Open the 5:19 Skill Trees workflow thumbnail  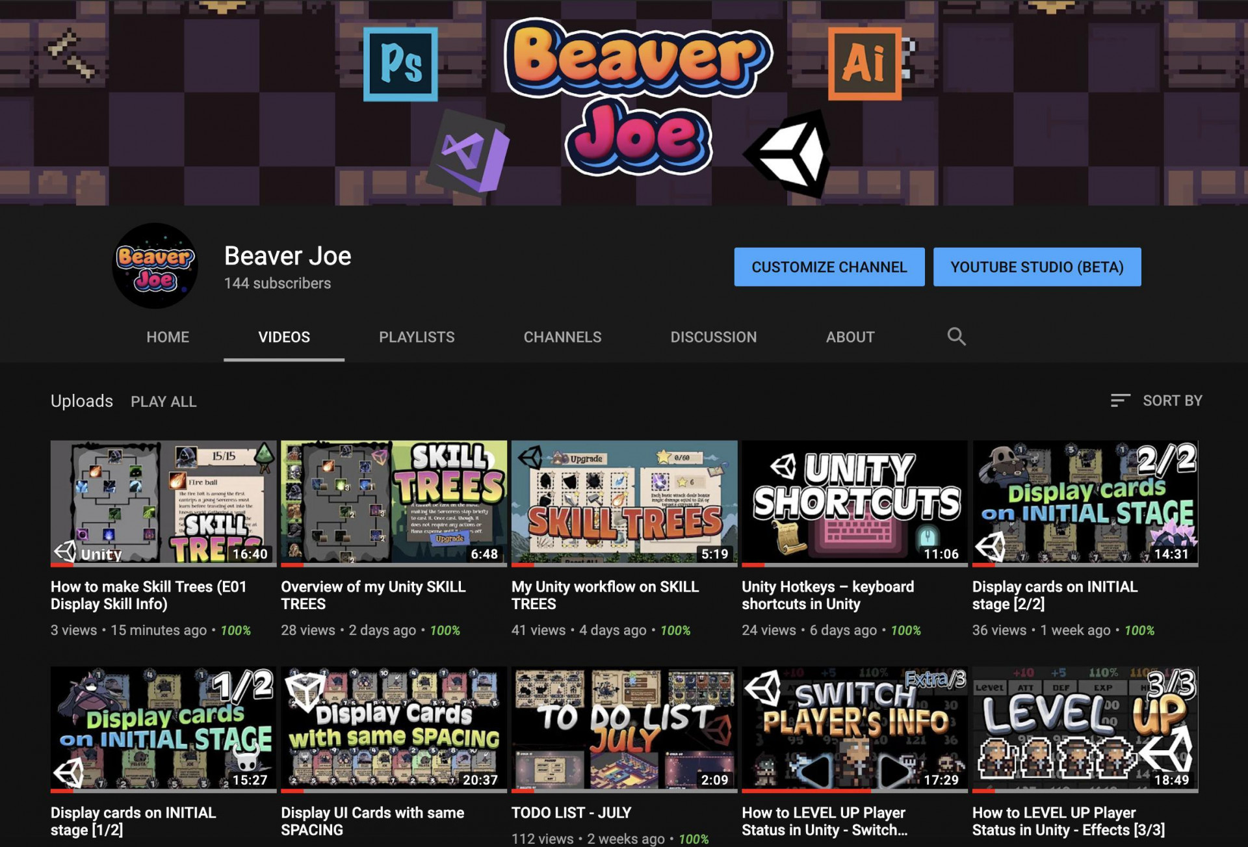625,502
